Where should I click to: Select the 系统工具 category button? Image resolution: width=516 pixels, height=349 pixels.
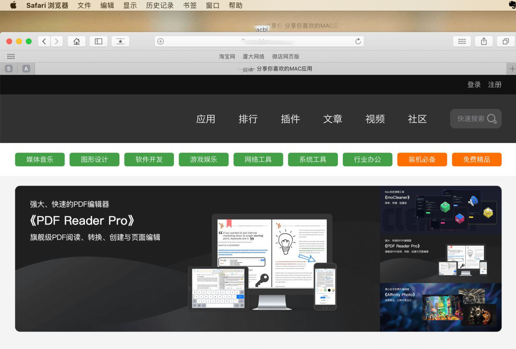(313, 159)
